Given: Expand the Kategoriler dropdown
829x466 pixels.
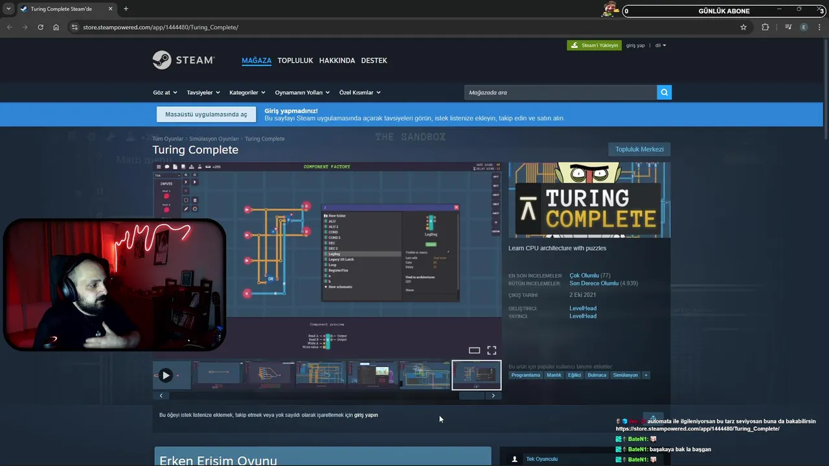Looking at the screenshot, I should pyautogui.click(x=247, y=93).
